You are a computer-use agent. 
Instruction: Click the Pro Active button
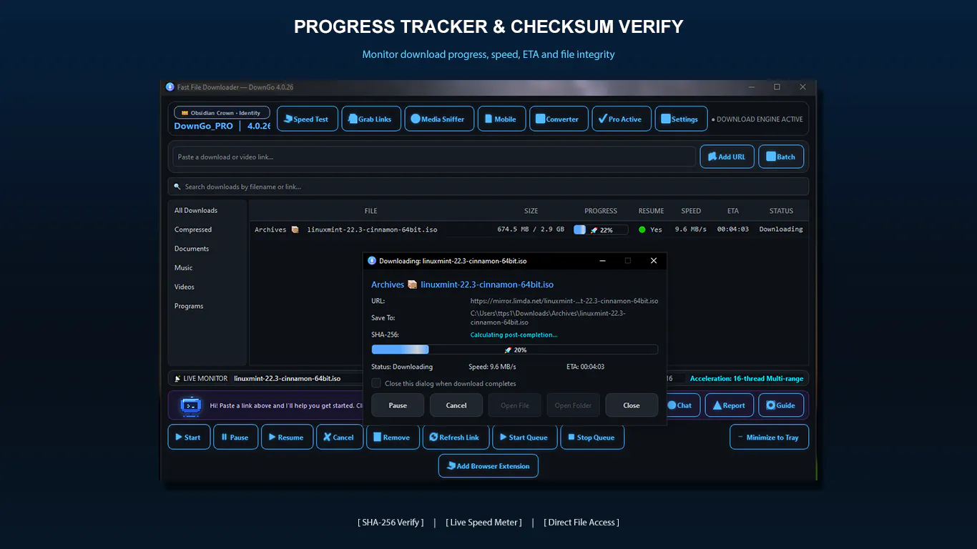pos(621,119)
